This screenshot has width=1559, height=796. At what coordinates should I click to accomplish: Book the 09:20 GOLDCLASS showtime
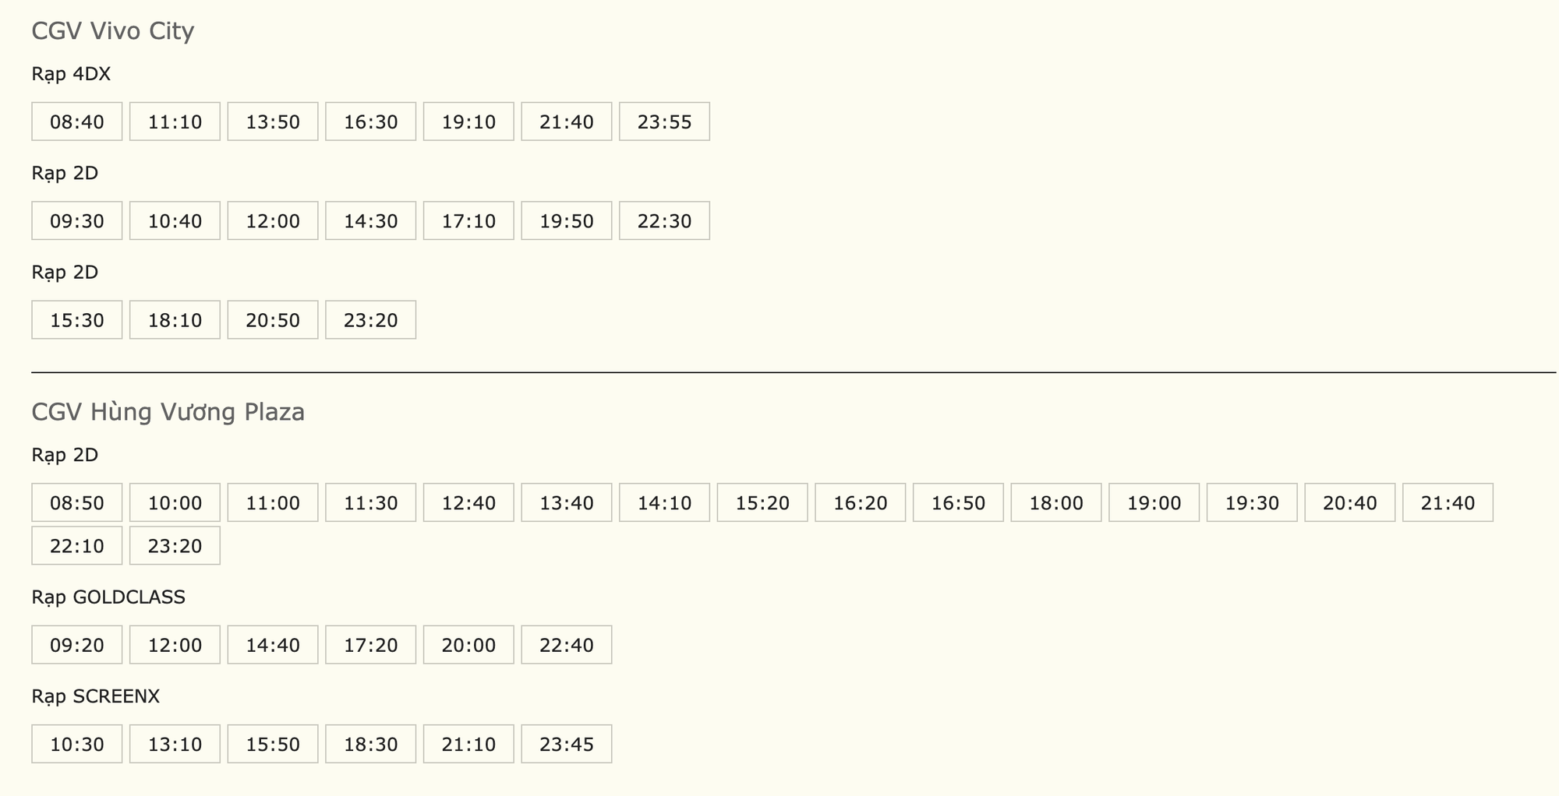pos(77,645)
